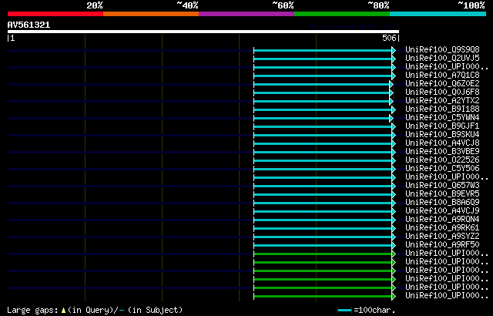Click the ~60% identity legend label
Screen dimensions: 493x316
point(283,5)
